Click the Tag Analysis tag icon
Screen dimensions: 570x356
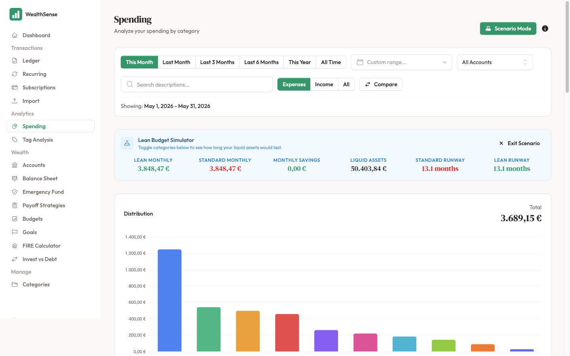click(15, 140)
